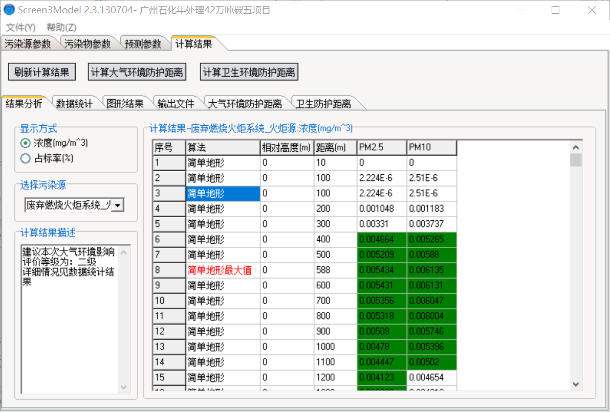Screen dimensions: 610x412
Task: Open the 结果分析 sub-tab
Action: click(x=24, y=103)
